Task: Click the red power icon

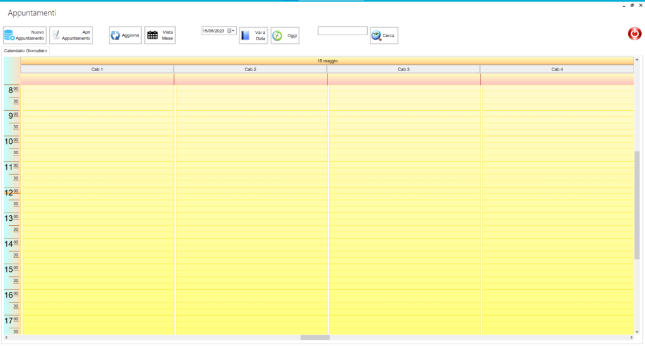Action: pyautogui.click(x=634, y=34)
